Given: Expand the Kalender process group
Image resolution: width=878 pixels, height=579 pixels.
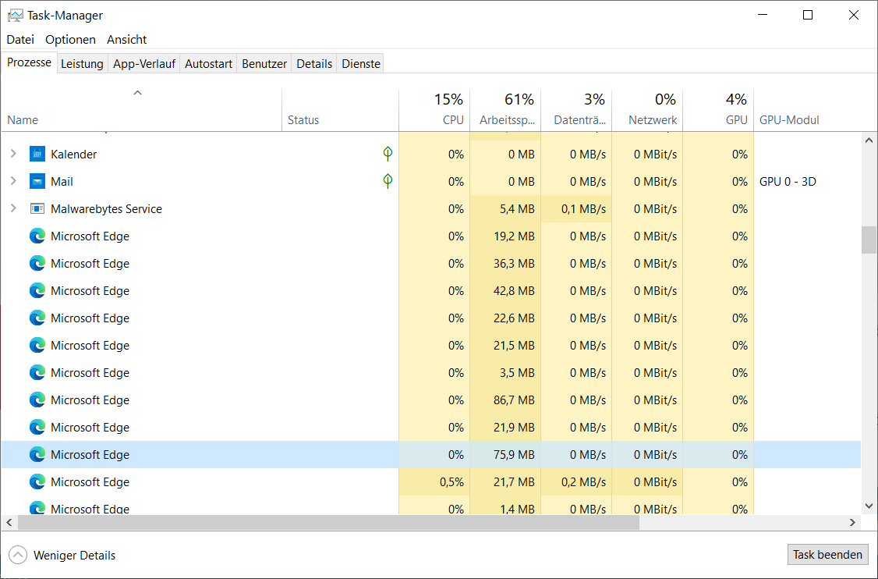Looking at the screenshot, I should (x=13, y=153).
